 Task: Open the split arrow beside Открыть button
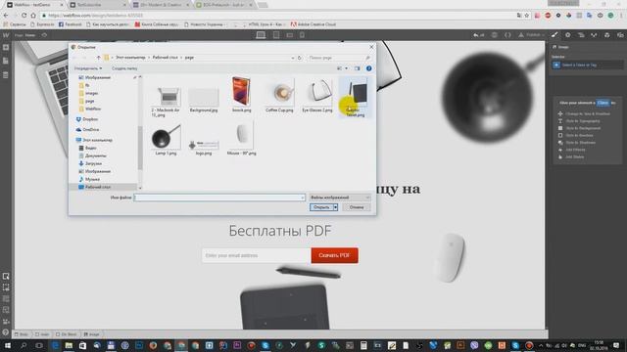335,207
